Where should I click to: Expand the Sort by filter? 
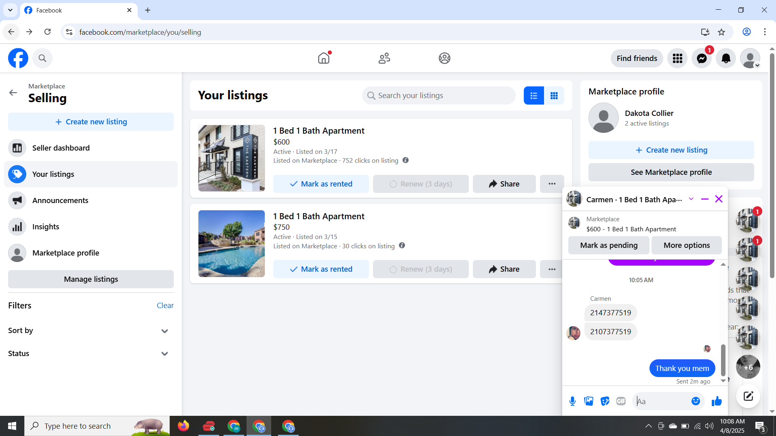point(164,331)
